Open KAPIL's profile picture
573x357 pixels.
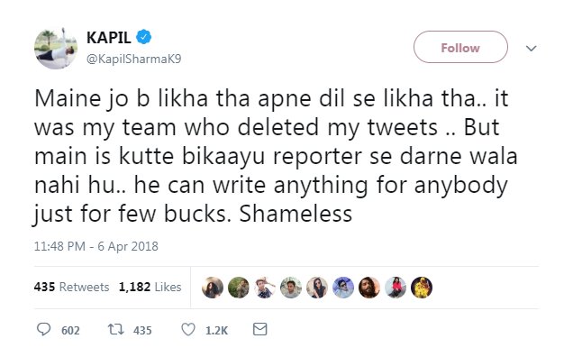(56, 48)
